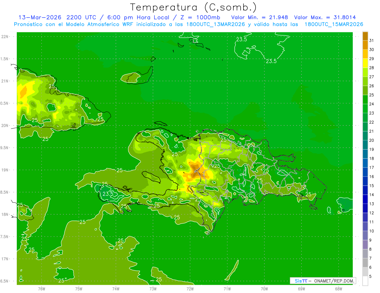
Task: Click the '16' value on the color scale
Action: click(x=372, y=177)
